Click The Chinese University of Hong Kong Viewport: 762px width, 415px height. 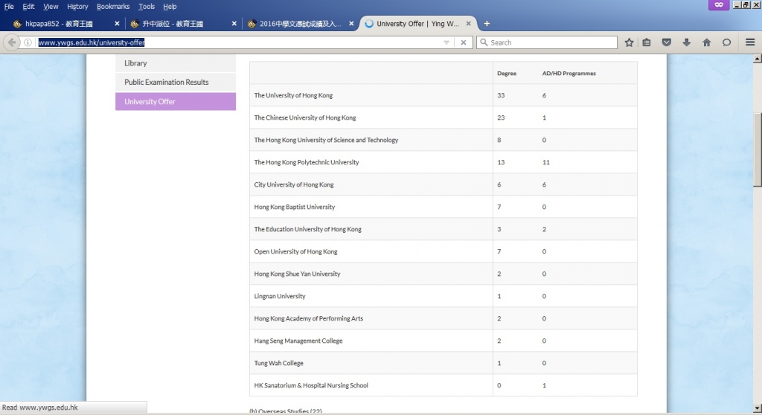pyautogui.click(x=304, y=118)
